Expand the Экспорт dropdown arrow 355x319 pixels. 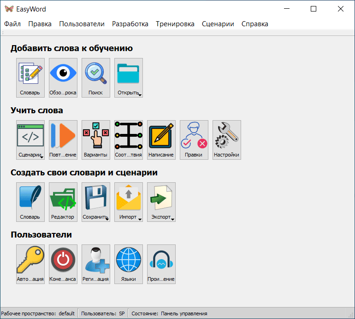click(x=173, y=219)
